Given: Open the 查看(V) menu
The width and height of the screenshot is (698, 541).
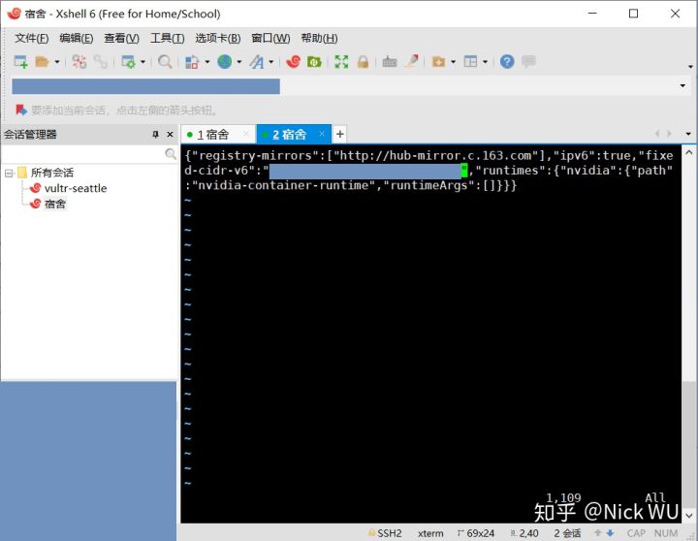Looking at the screenshot, I should pyautogui.click(x=121, y=38).
